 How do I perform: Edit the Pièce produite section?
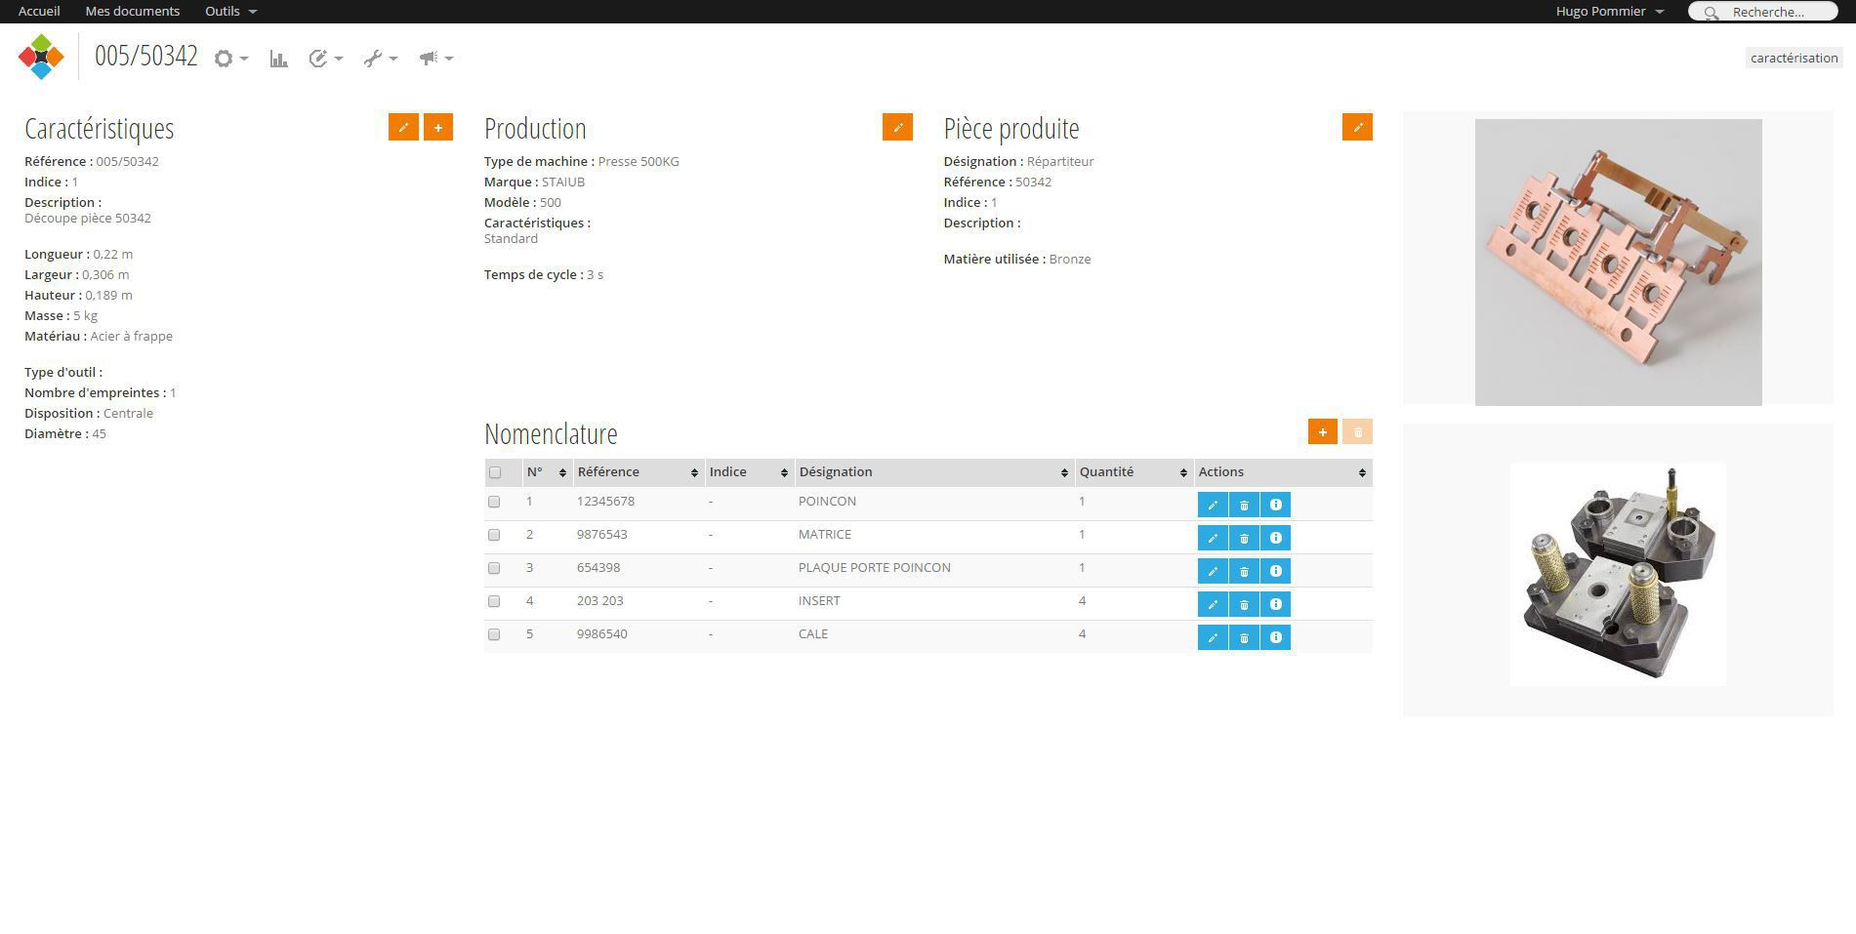click(1357, 127)
